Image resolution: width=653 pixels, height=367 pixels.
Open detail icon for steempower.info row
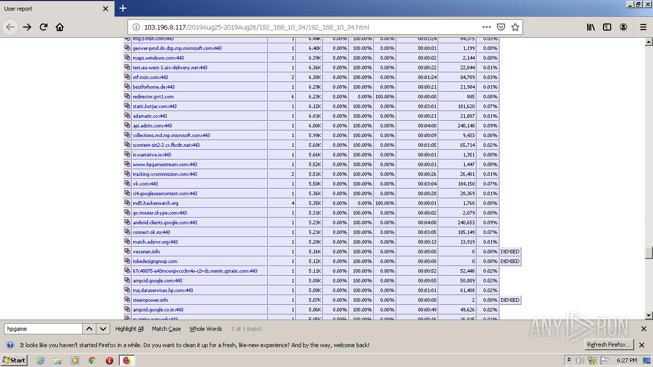[127, 300]
